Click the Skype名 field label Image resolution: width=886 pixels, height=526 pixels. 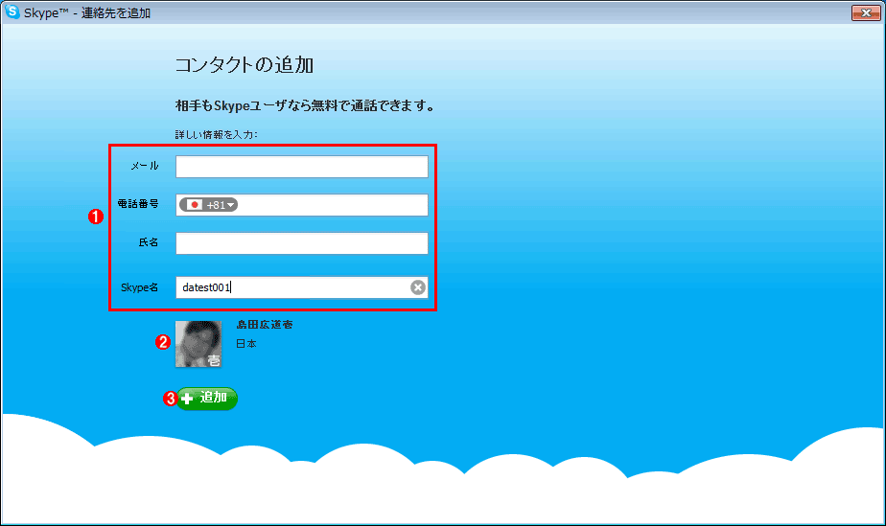140,287
